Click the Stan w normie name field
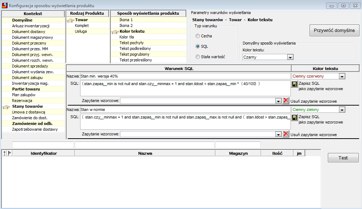The image size is (362, 209). (x=185, y=110)
